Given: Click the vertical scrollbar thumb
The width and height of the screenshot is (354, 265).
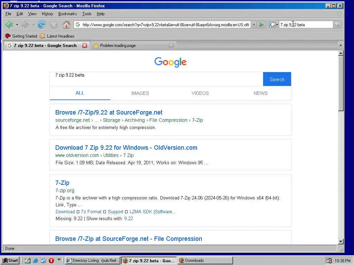Looking at the screenshot, I should click(x=341, y=84).
